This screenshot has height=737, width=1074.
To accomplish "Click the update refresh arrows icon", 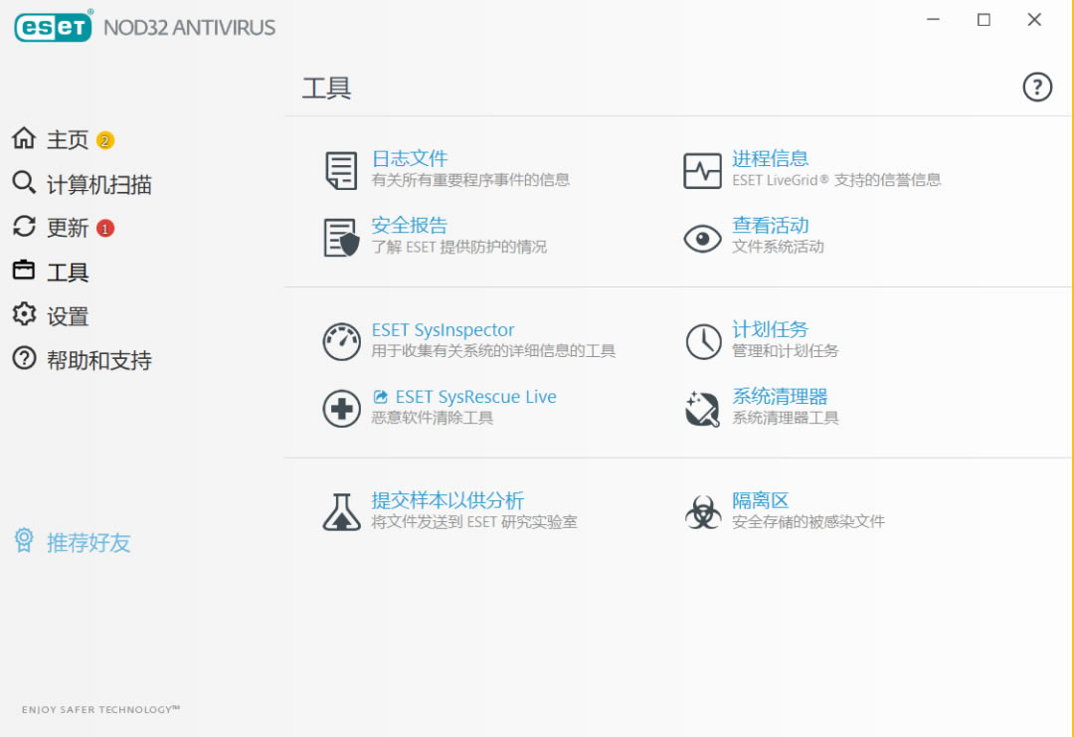I will (24, 227).
